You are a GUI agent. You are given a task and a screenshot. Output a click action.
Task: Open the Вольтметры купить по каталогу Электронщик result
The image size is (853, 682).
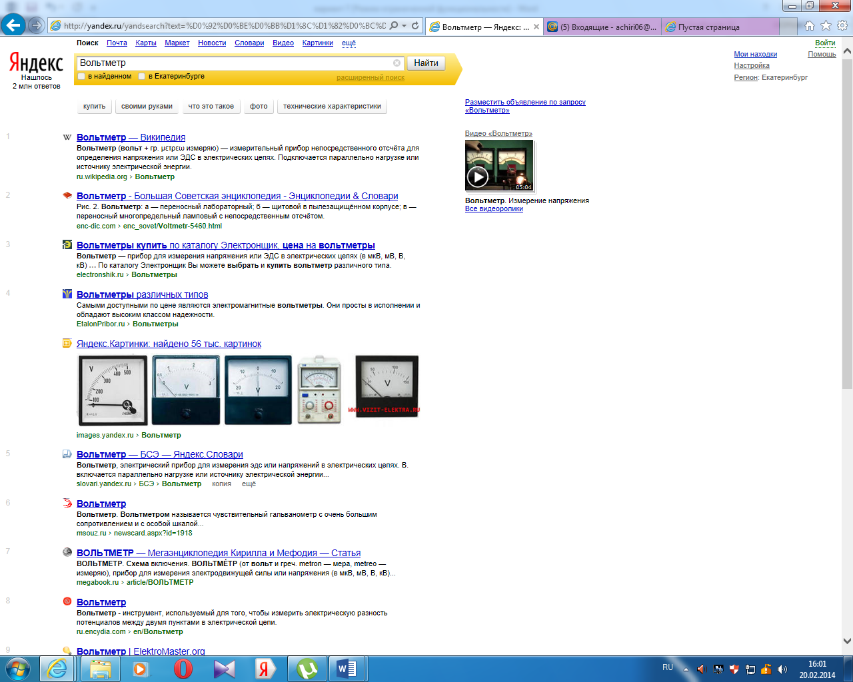pos(226,245)
